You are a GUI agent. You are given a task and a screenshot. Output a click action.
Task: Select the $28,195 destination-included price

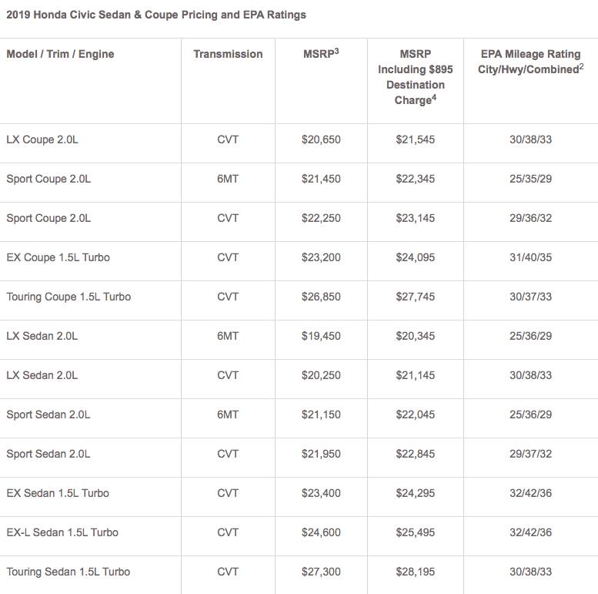[x=416, y=572]
